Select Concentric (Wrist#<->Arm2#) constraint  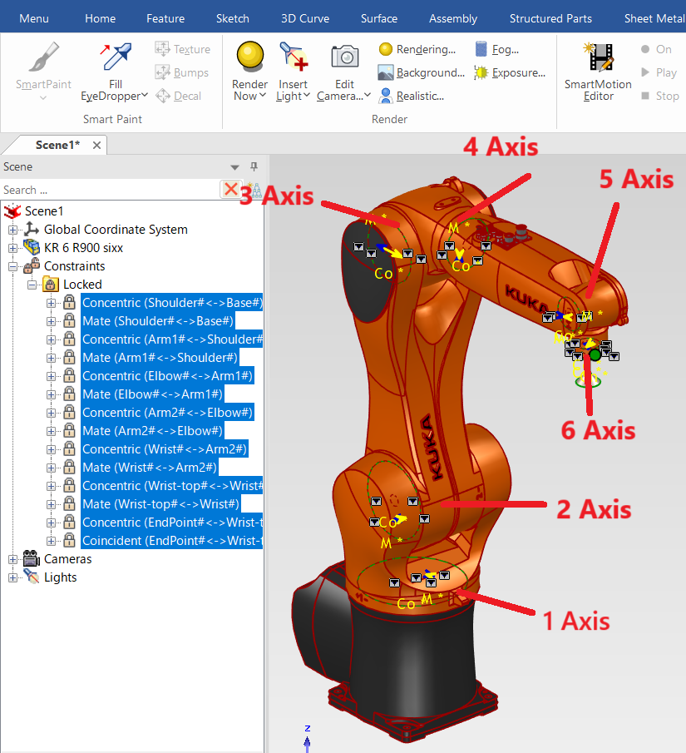pos(165,449)
